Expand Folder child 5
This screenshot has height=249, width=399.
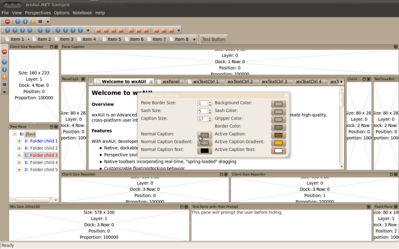19,169
